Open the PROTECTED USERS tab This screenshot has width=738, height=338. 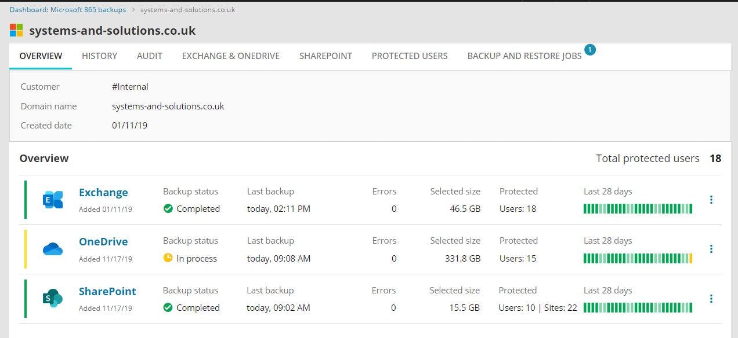tap(410, 56)
